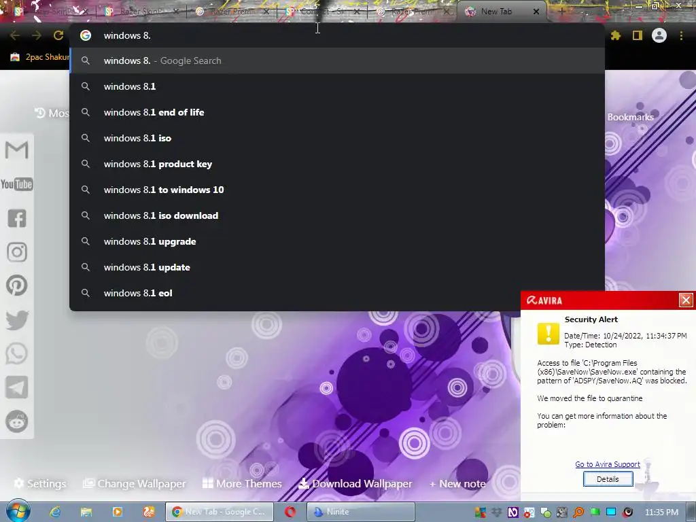Open the Opera browser taskbar icon
Image resolution: width=696 pixels, height=522 pixels.
point(290,512)
